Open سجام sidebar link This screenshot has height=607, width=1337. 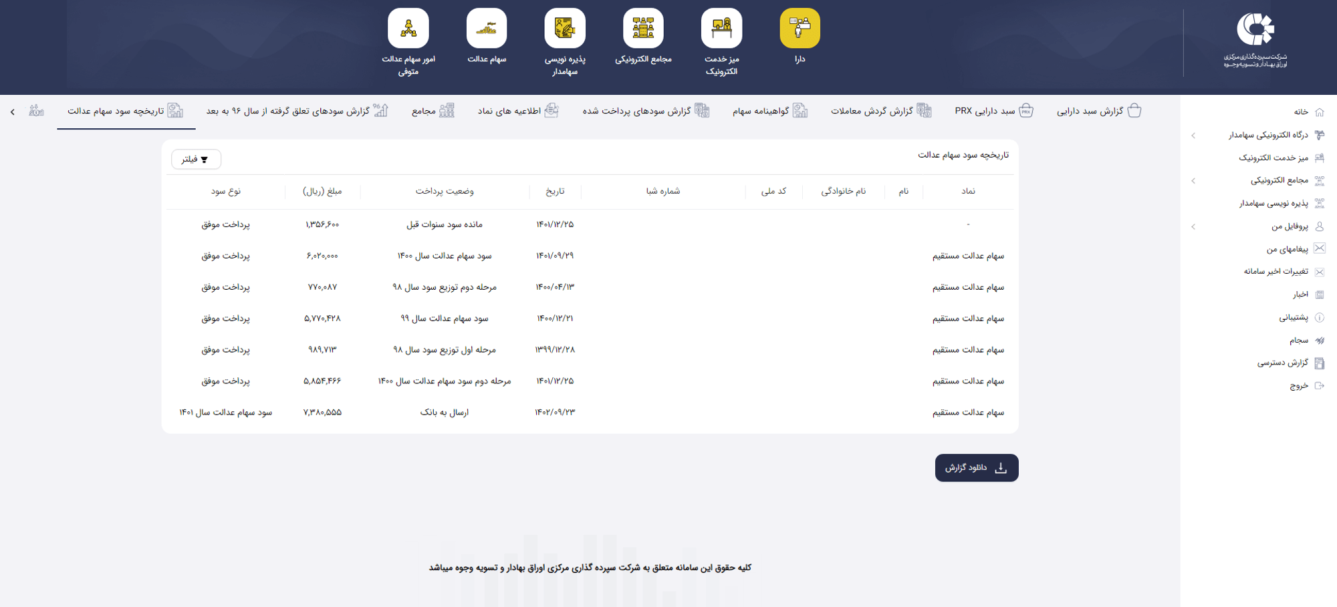pos(1299,341)
